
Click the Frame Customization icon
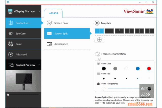point(97,54)
